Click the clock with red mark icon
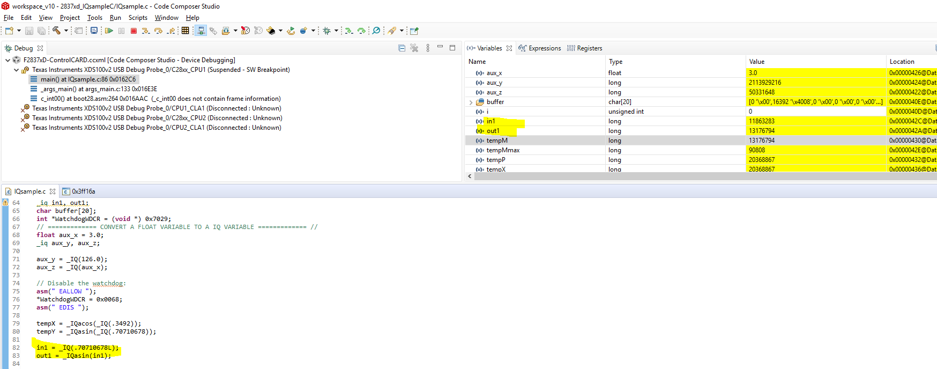Screen dimensions: 937x369 (245, 31)
